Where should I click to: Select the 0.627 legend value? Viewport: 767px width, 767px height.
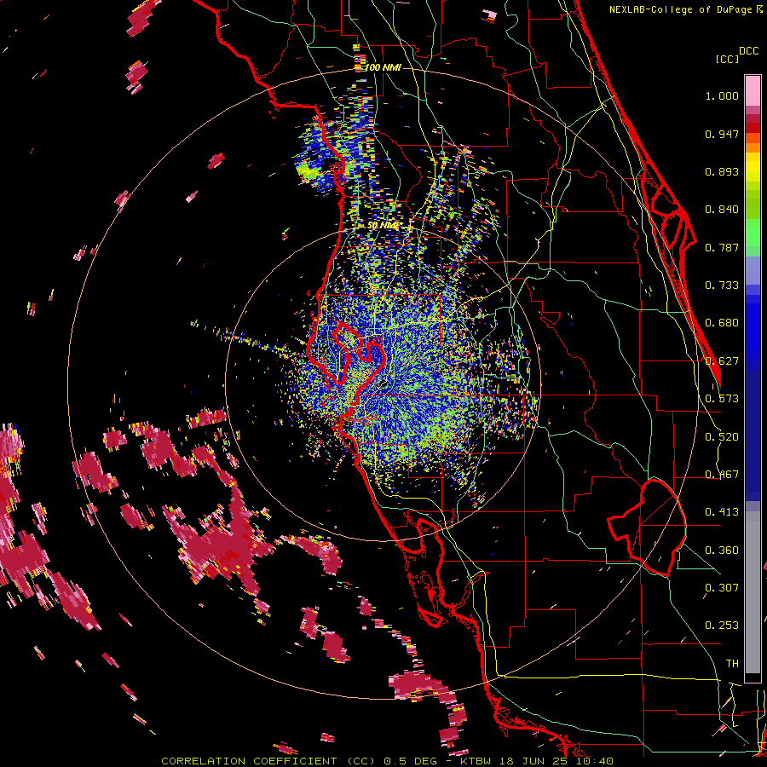point(722,361)
